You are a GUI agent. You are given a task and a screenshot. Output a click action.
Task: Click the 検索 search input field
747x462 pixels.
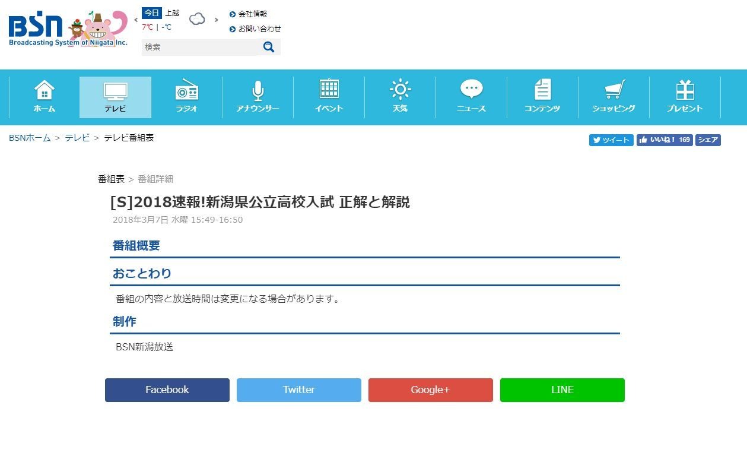pos(199,47)
